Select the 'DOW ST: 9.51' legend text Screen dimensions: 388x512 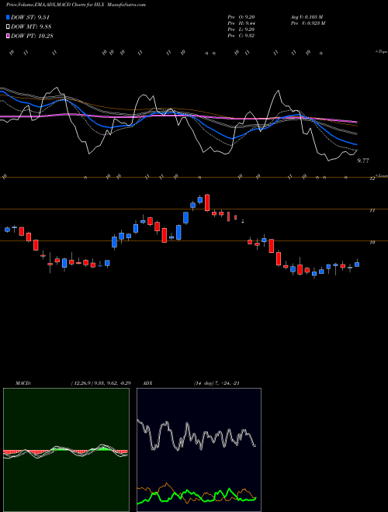(30, 18)
